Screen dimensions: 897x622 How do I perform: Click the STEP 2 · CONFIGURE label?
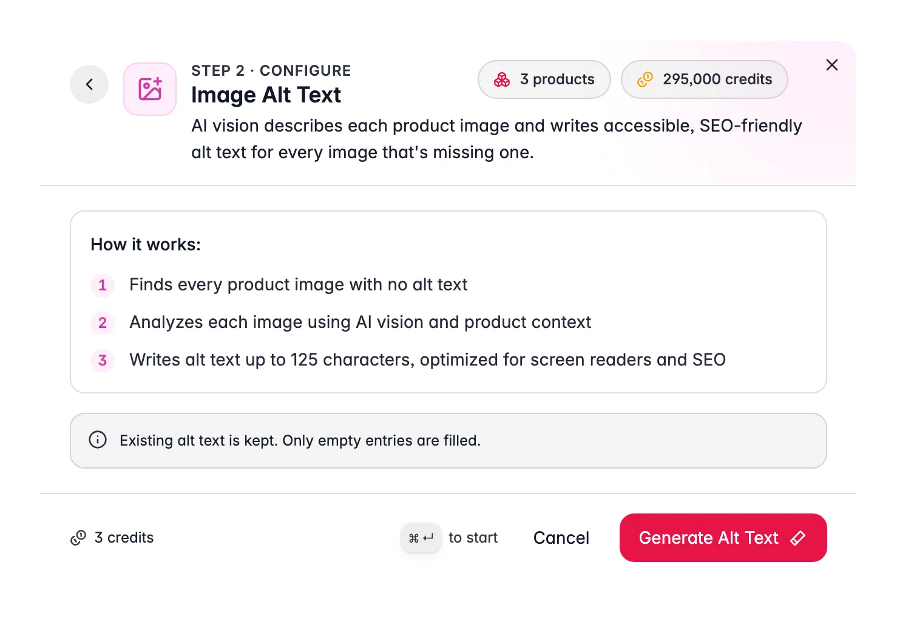point(271,70)
